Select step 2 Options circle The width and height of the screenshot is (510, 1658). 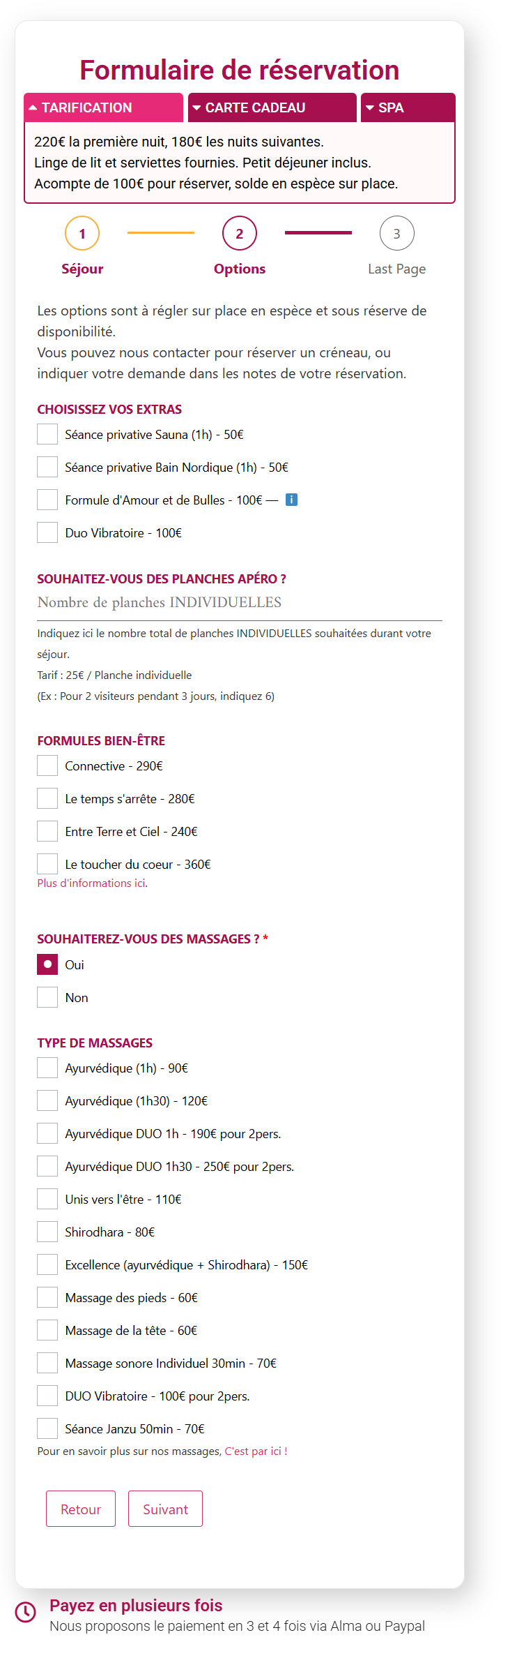coord(240,234)
